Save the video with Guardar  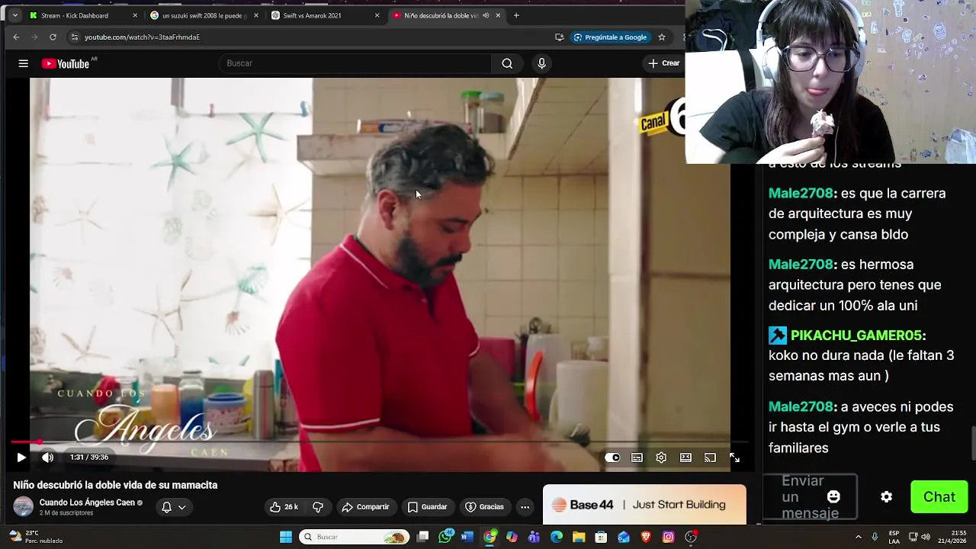point(427,507)
